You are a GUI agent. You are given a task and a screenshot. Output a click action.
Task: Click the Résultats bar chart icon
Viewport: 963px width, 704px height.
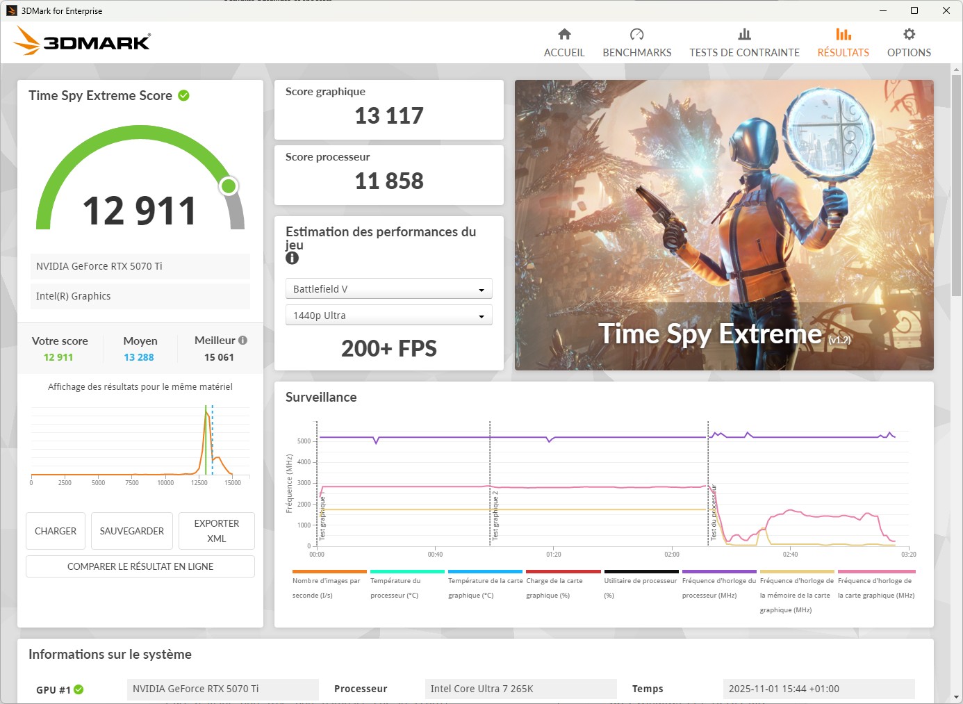point(843,33)
